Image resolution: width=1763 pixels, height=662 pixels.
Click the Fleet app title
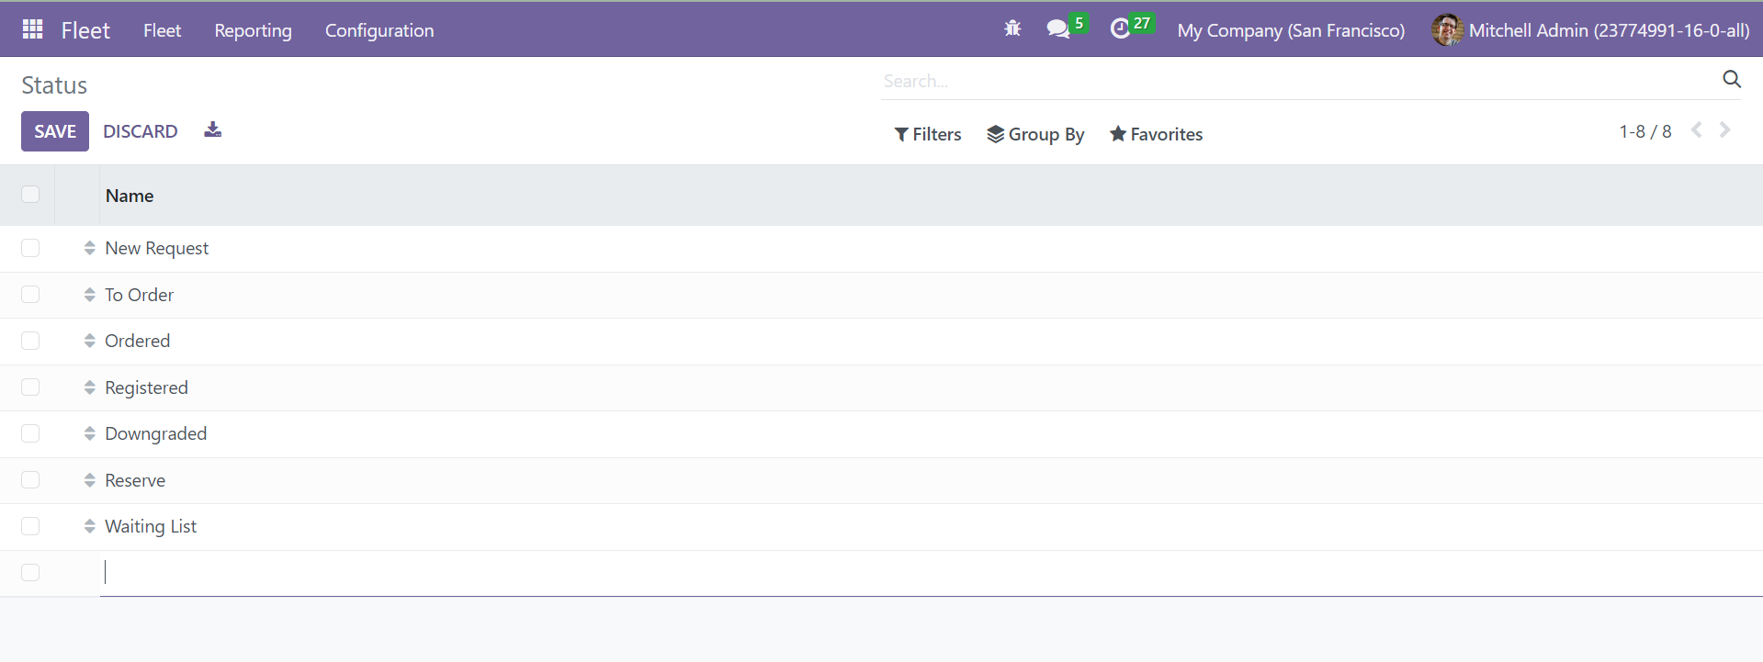[85, 29]
